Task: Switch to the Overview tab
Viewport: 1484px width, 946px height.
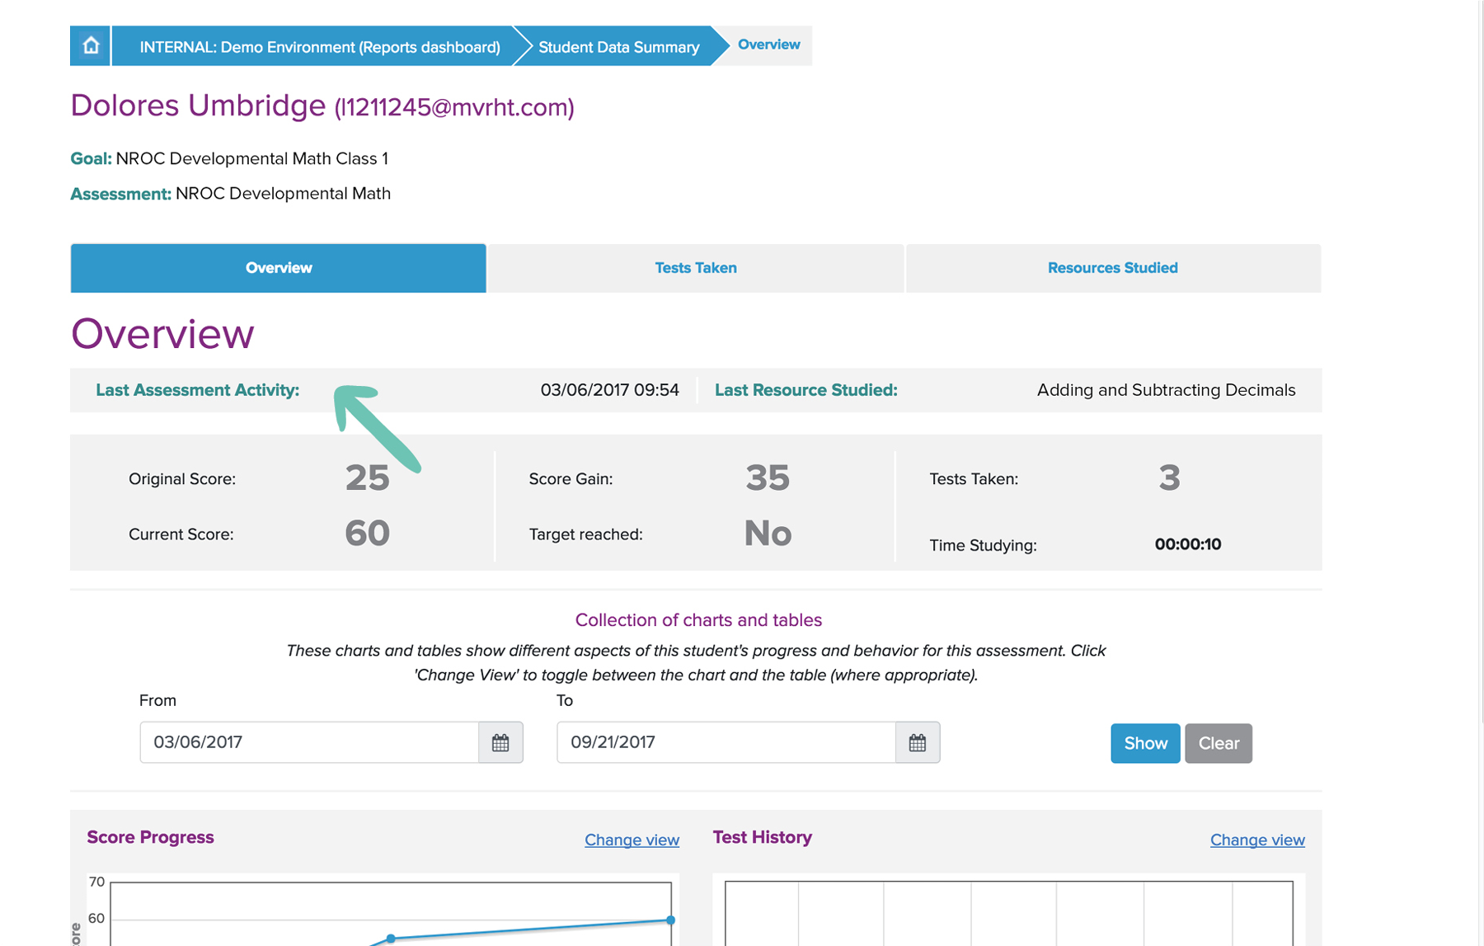Action: pyautogui.click(x=279, y=268)
